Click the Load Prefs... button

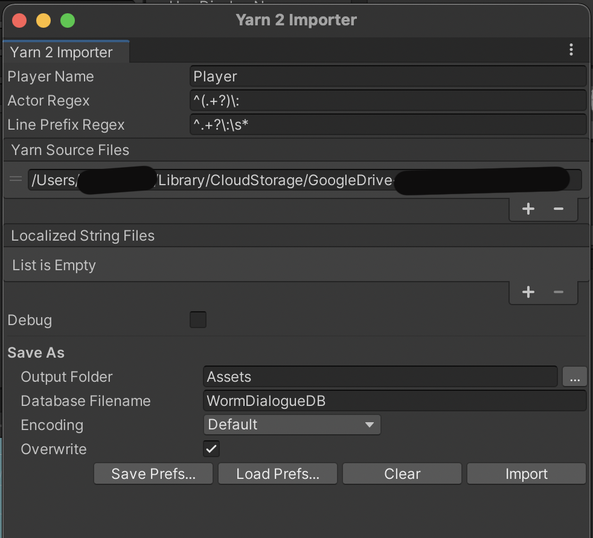[x=278, y=474]
